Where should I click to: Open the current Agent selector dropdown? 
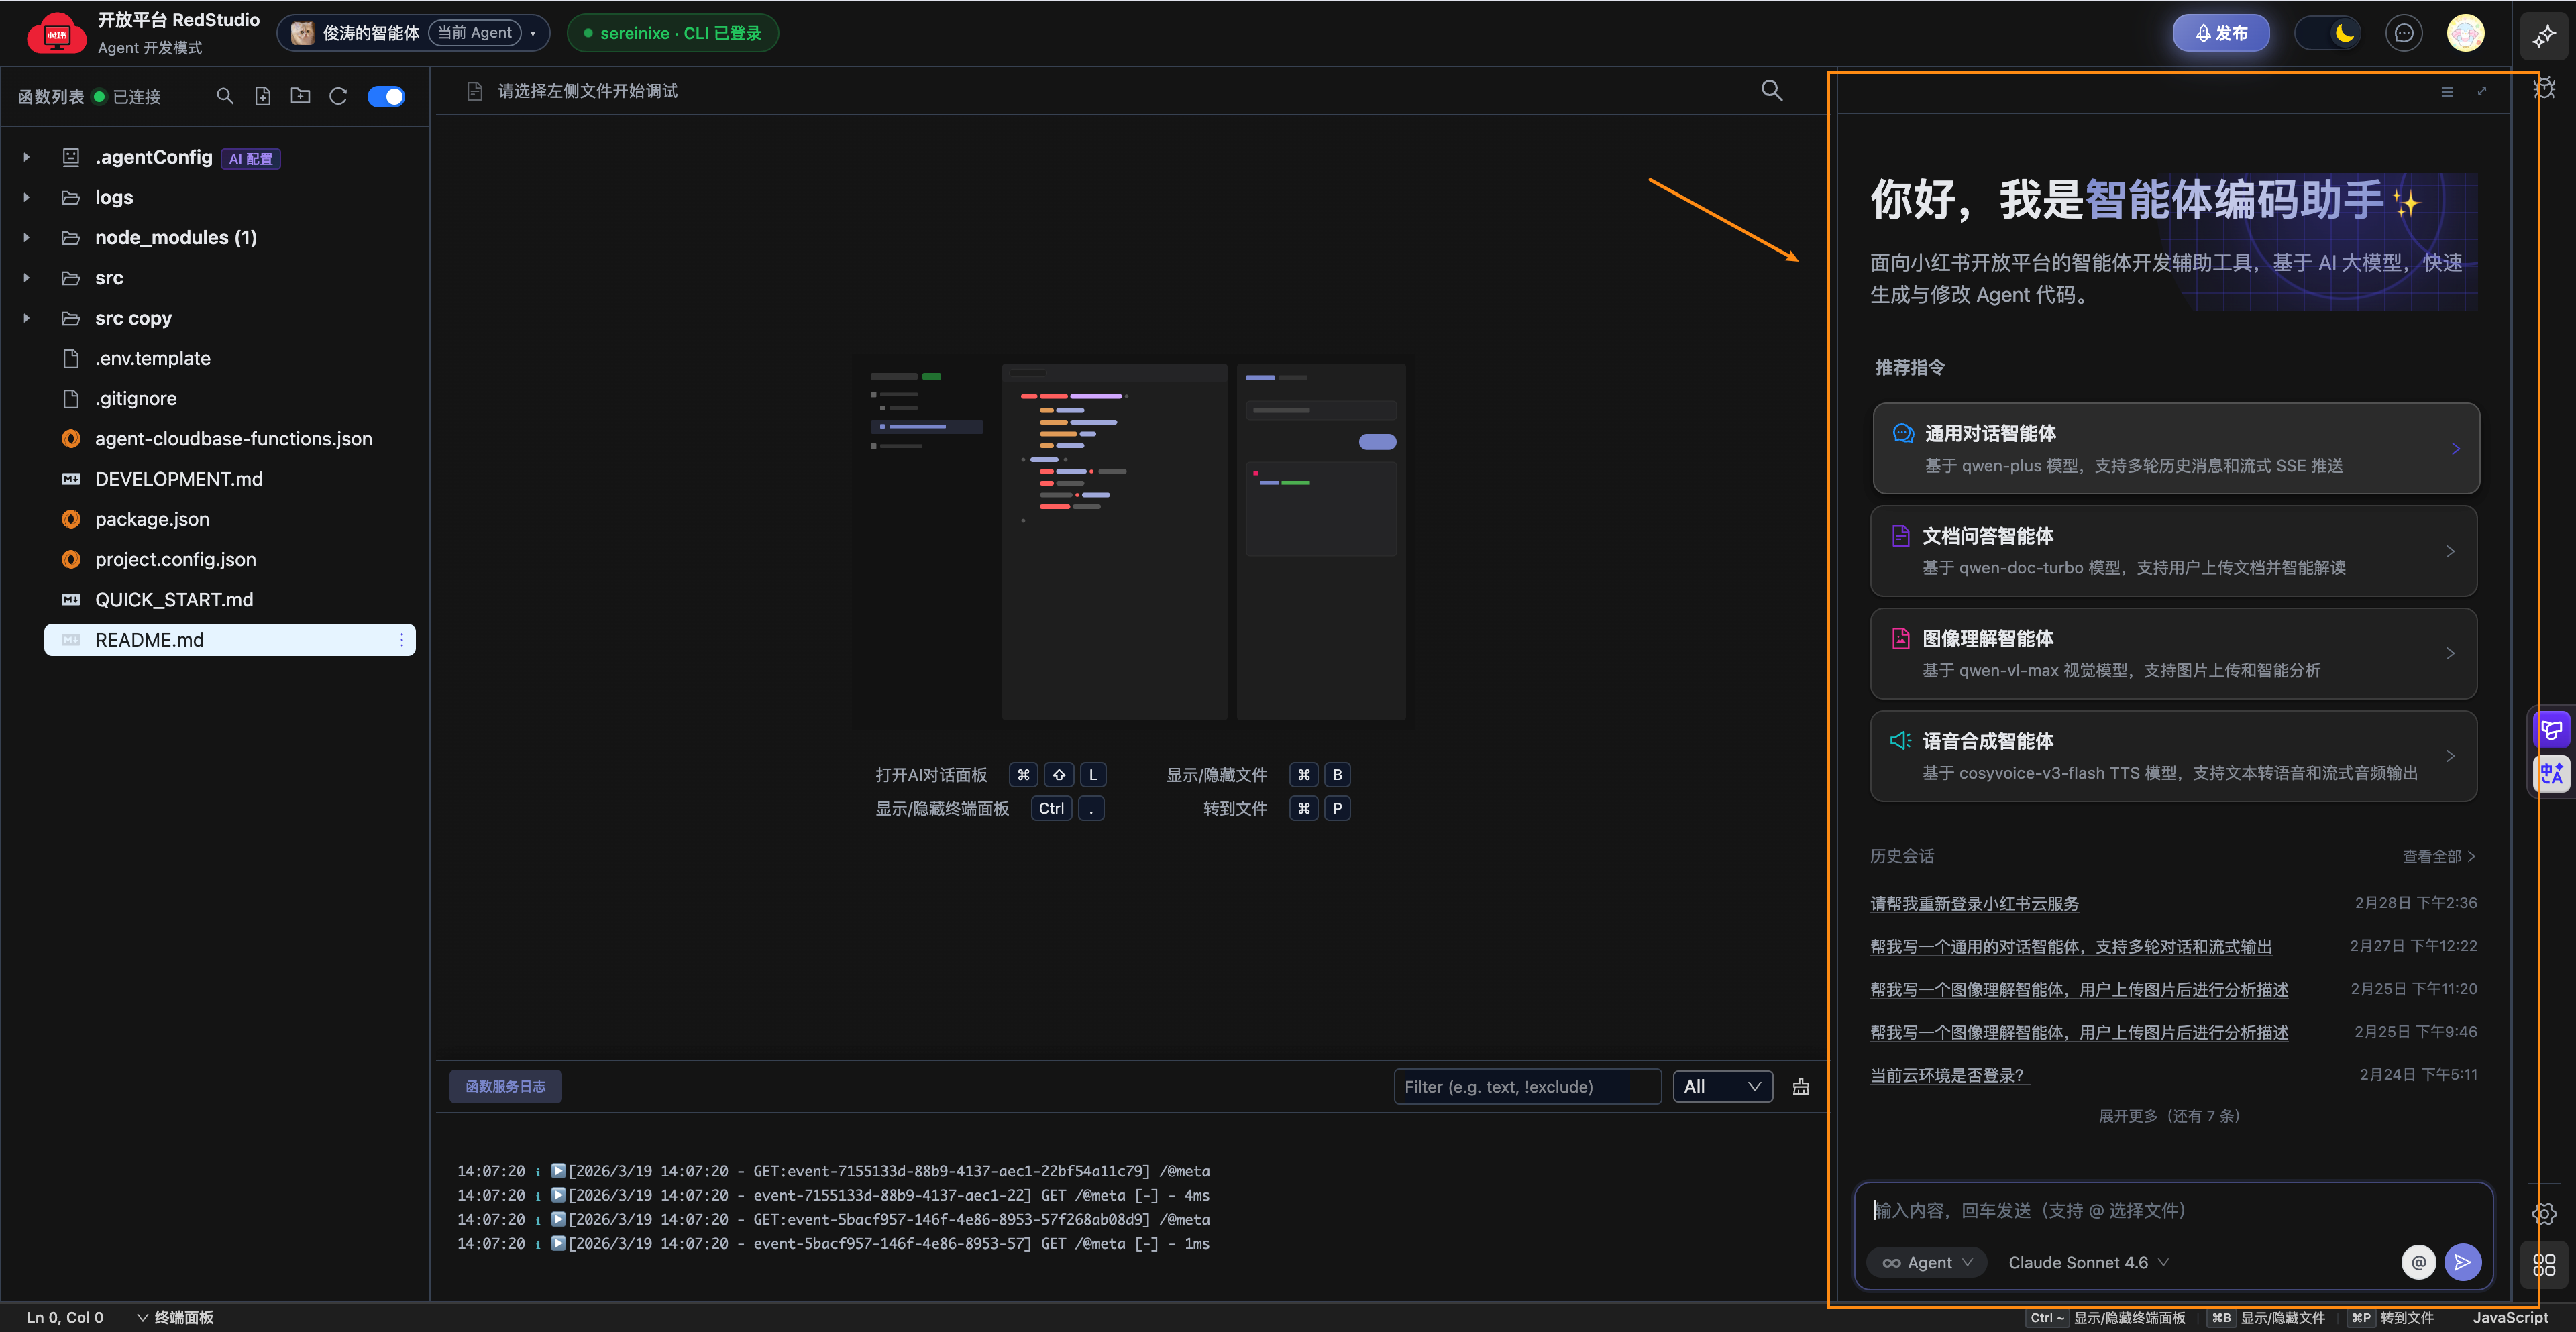click(413, 33)
